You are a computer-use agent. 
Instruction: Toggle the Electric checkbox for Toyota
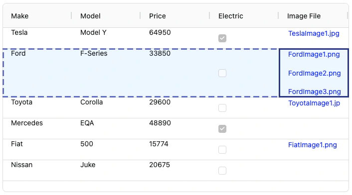pyautogui.click(x=222, y=108)
